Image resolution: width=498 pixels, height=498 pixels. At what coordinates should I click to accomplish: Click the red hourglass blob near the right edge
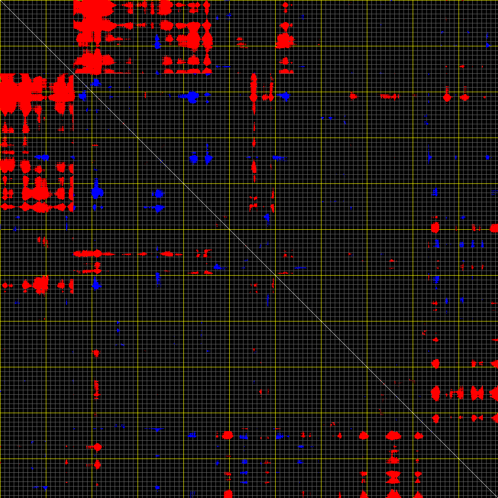tap(477, 393)
